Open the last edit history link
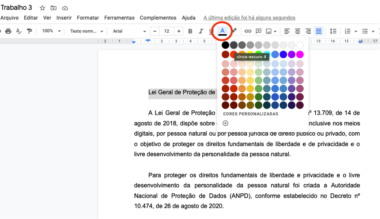Image resolution: width=380 pixels, height=219 pixels. point(249,18)
